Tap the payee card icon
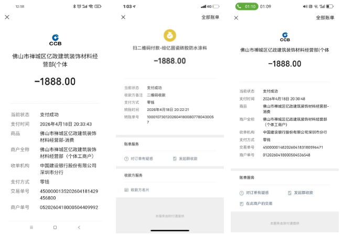 (x=126, y=190)
